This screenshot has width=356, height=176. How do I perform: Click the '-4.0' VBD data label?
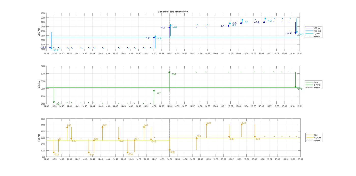147,38
